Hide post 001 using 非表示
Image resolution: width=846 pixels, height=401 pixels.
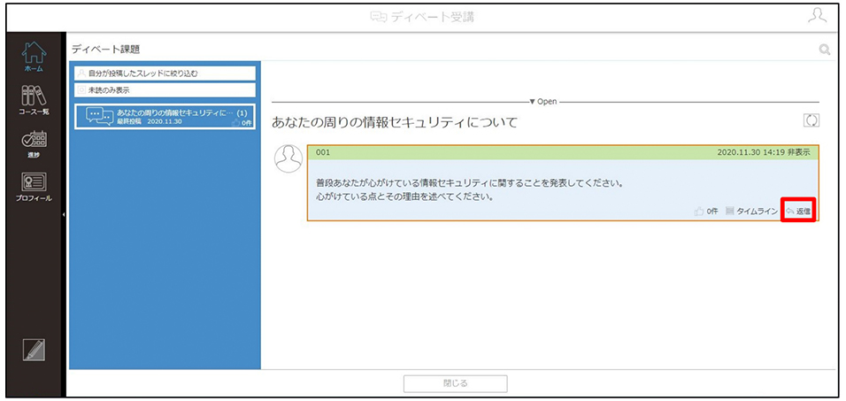pyautogui.click(x=798, y=152)
